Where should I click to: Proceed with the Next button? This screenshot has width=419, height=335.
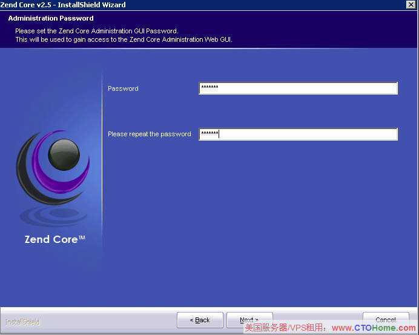coord(249,319)
